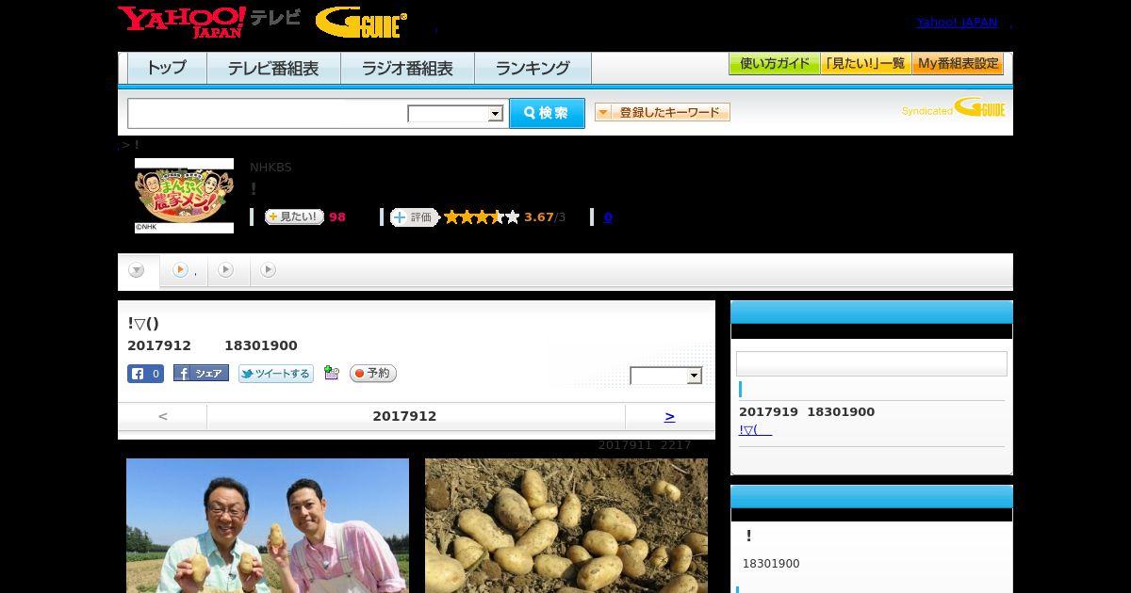The width and height of the screenshot is (1131, 593).
Task: Select the tab with the orange play arrow
Action: (x=184, y=270)
